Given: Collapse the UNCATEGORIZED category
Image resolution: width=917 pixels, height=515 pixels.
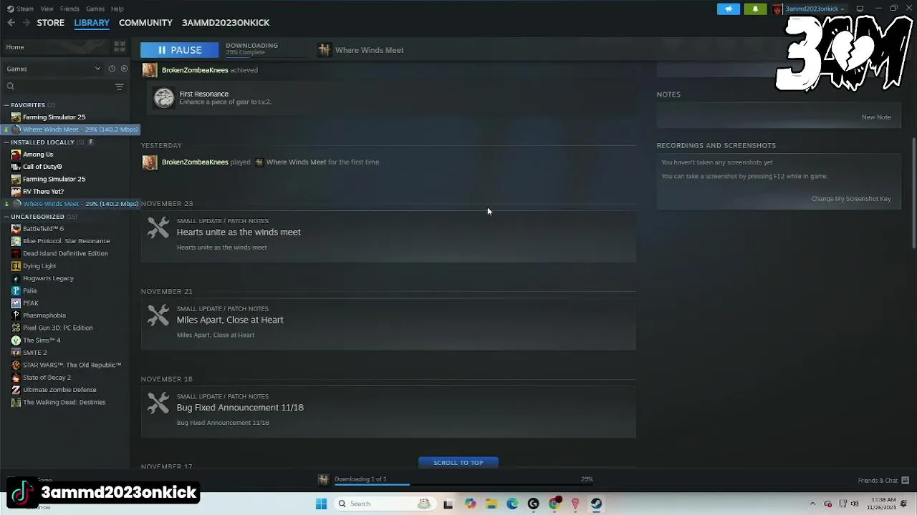Looking at the screenshot, I should (x=6, y=217).
